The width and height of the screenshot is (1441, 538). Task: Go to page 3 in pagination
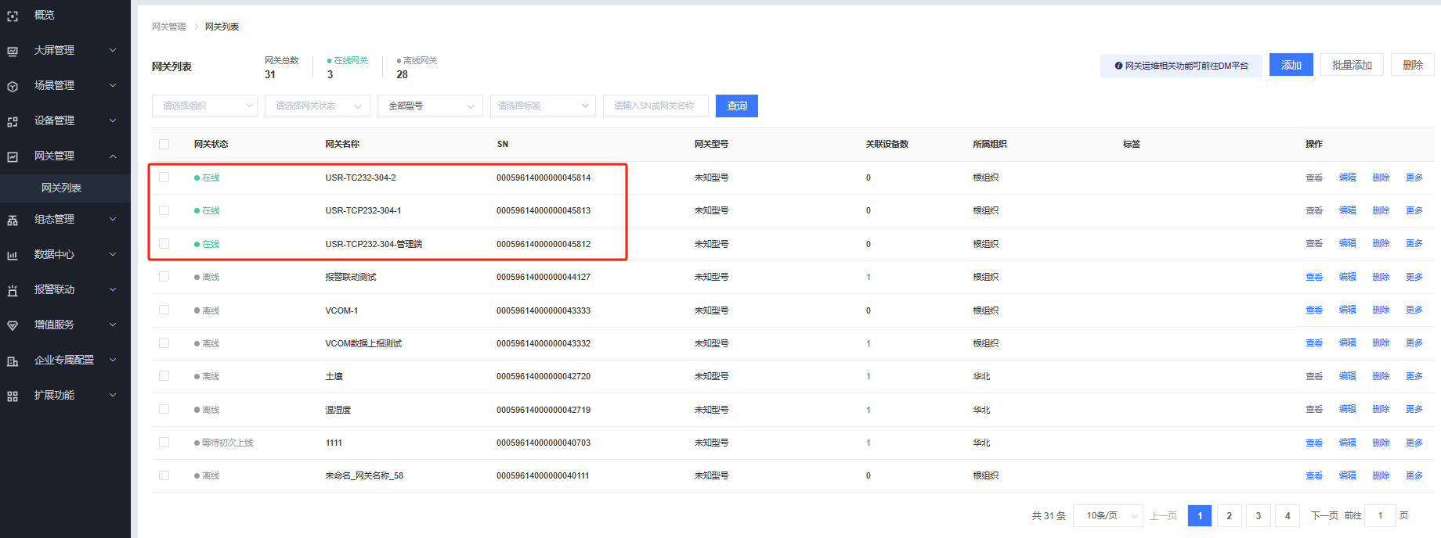click(x=1258, y=516)
